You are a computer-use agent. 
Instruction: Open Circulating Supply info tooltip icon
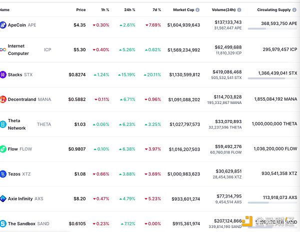coord(295,10)
